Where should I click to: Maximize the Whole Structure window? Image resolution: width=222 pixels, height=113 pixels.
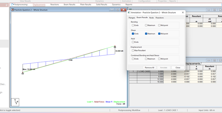coord(118,10)
